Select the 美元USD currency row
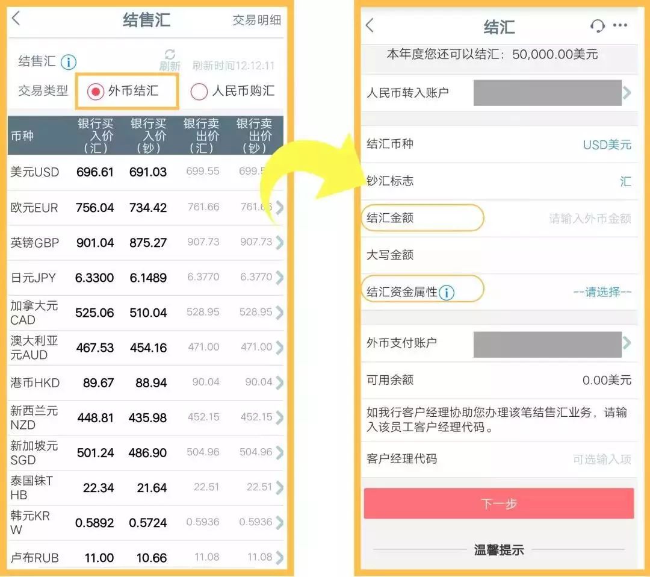 146,172
